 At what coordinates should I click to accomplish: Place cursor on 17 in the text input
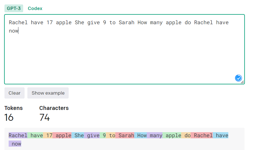click(50, 23)
